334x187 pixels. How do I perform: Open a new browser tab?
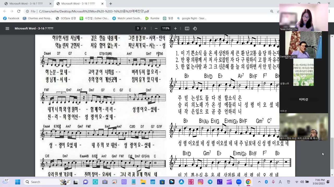pyautogui.click(x=111, y=4)
